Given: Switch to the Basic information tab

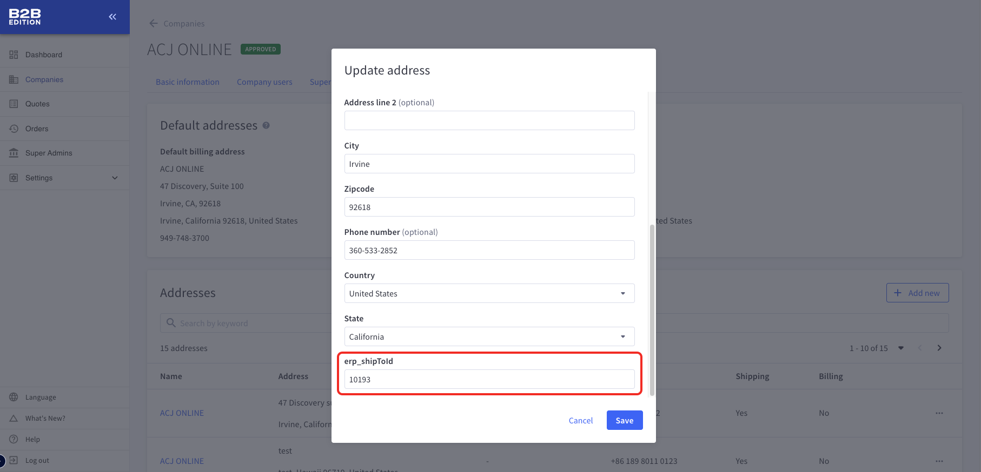Looking at the screenshot, I should click(188, 82).
